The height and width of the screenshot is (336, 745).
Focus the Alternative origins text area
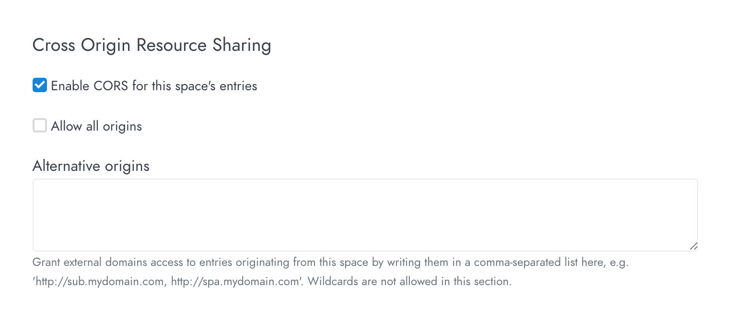[365, 215]
